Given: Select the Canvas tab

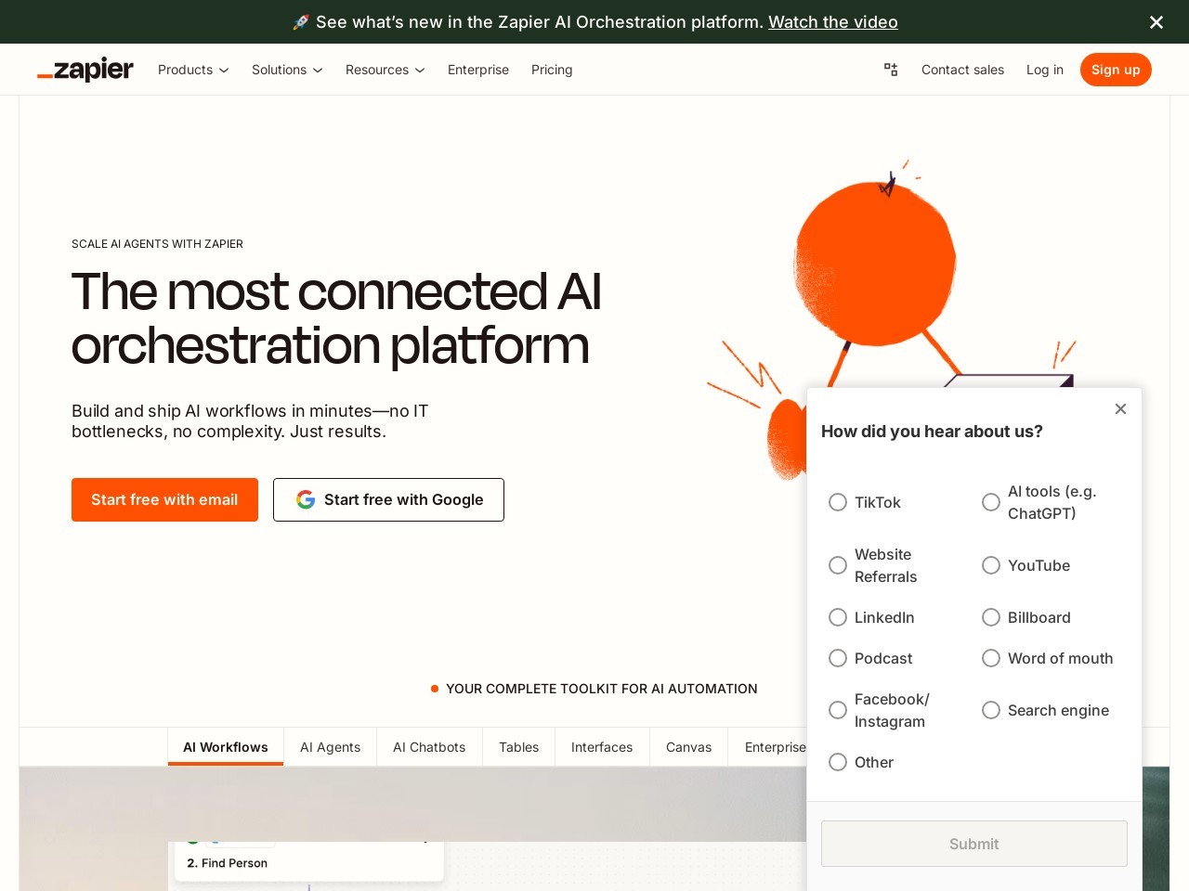Looking at the screenshot, I should point(688,747).
